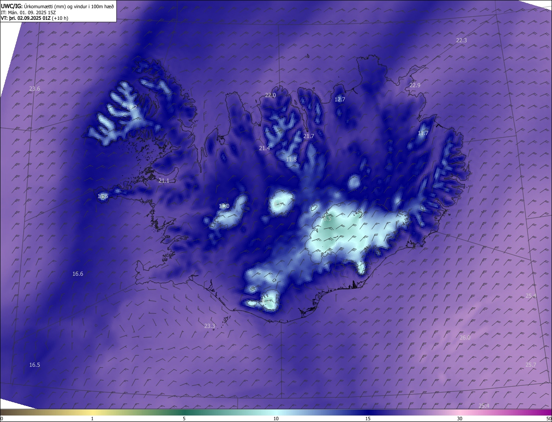The height and width of the screenshot is (422, 552).
Task: Pick the 22.9 value near the northeast coast
Action: 415,85
